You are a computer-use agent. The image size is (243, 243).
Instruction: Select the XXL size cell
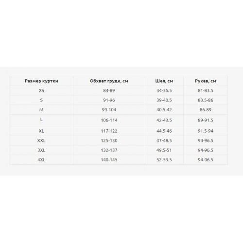click(x=41, y=140)
